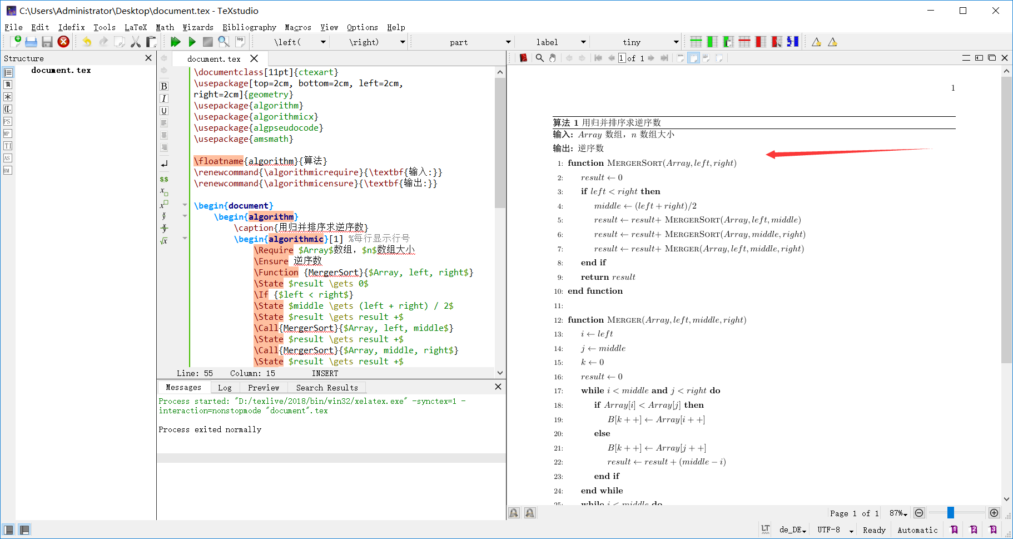This screenshot has height=539, width=1013.
Task: Open the Bibliography menu
Action: 249,27
